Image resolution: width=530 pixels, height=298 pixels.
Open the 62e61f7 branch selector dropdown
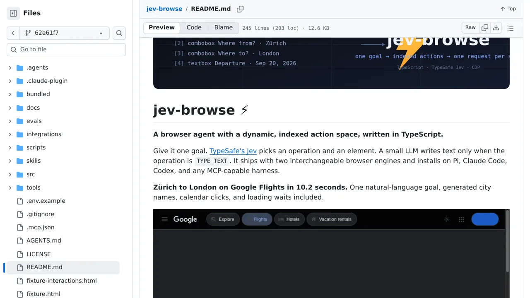click(x=65, y=33)
